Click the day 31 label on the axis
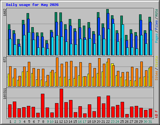 (150, 122)
